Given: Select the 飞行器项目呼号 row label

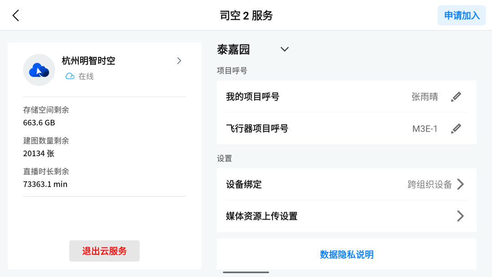Looking at the screenshot, I should click(257, 128).
